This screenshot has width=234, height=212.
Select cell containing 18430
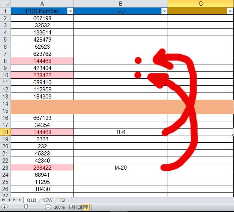(42, 189)
